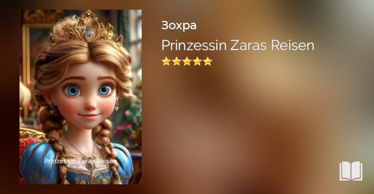Click the pink flowers on the cover
The width and height of the screenshot is (374, 194).
pos(124,129)
